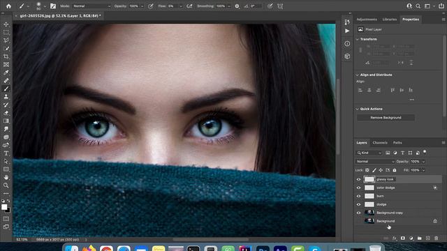Viewport: 447px width, 251px height.
Task: Toggle lock all
Action: click(395, 170)
